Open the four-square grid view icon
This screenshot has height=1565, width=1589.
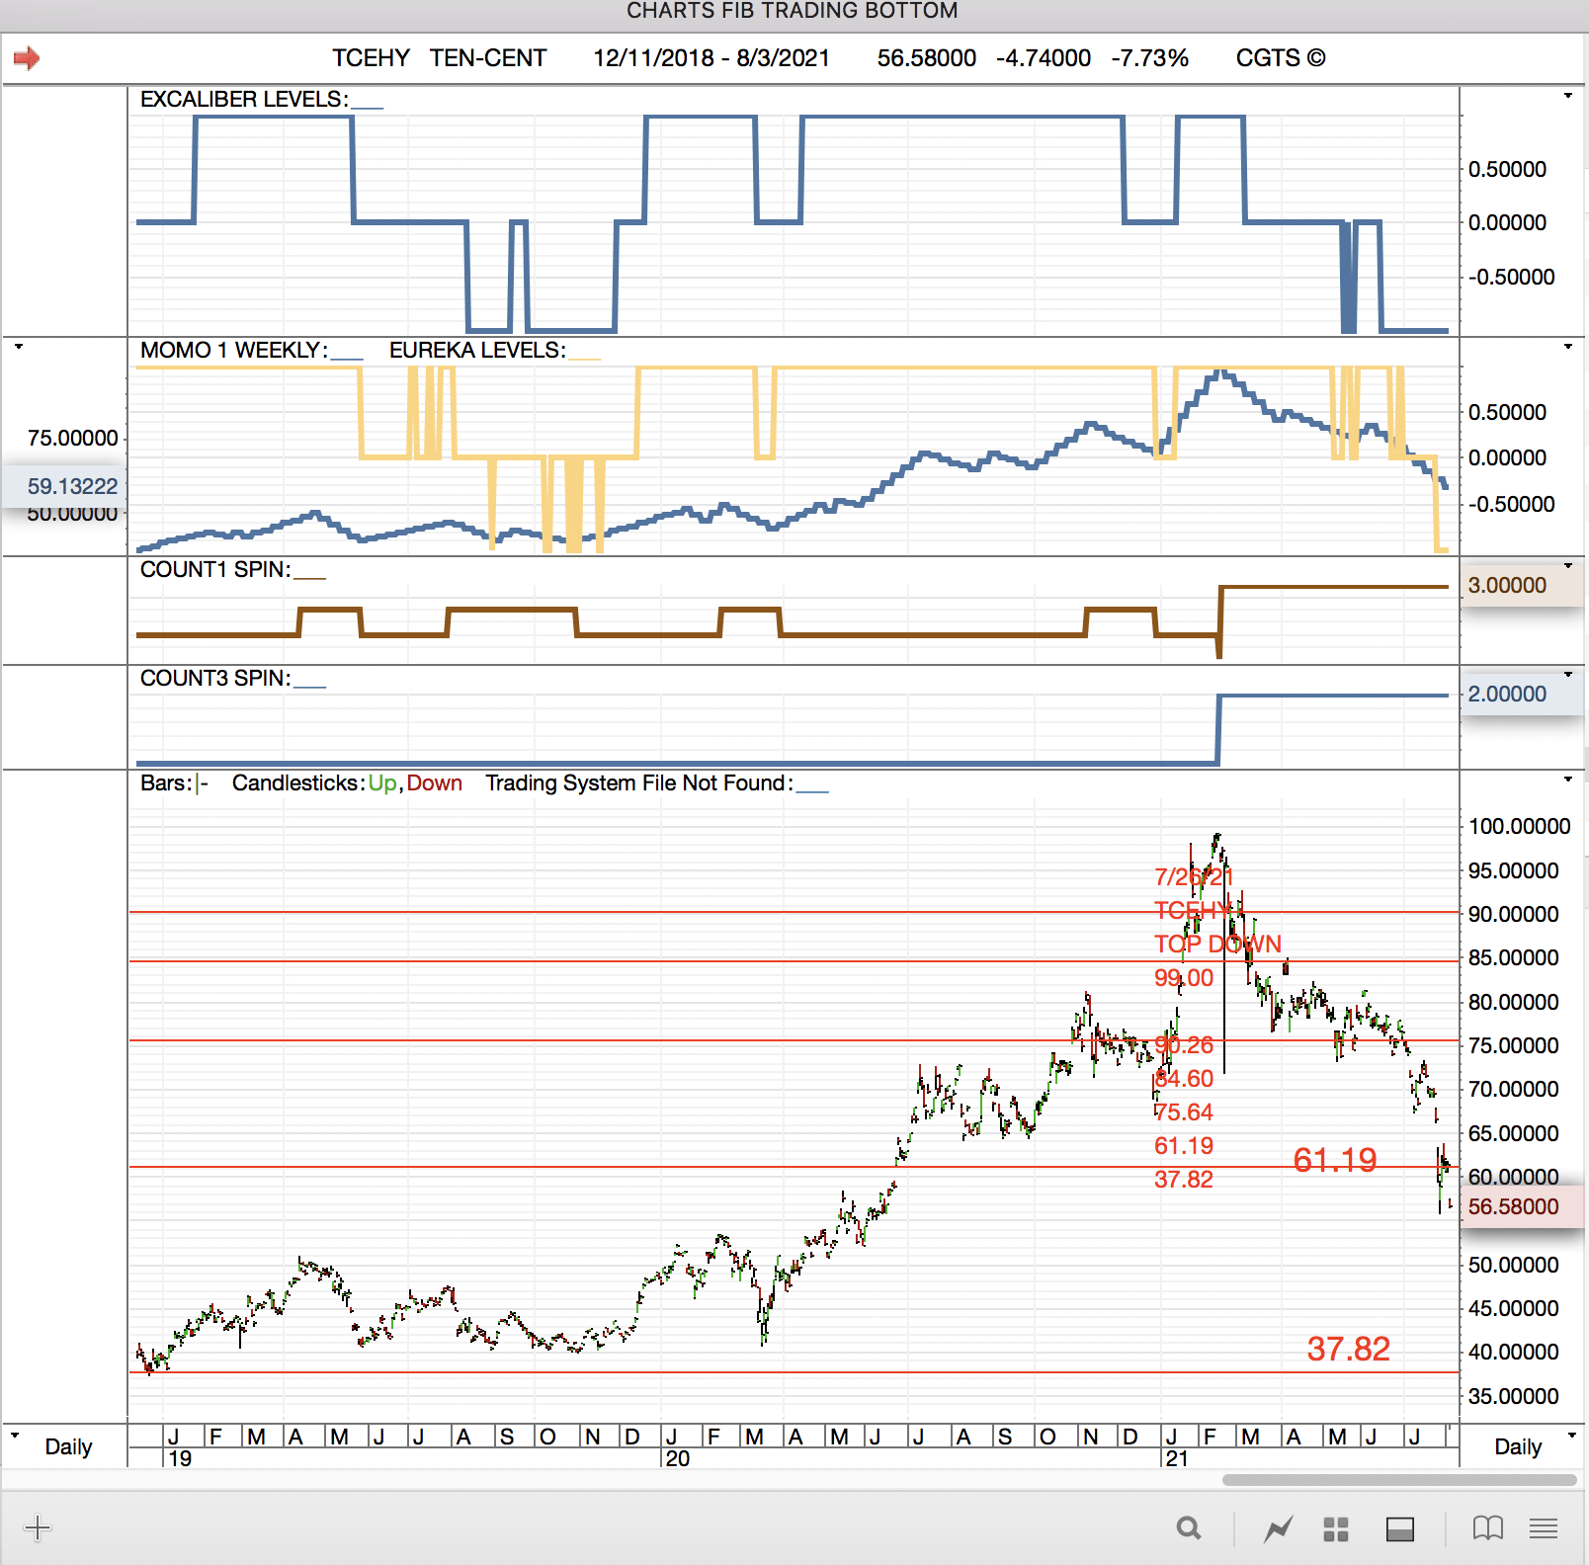[x=1336, y=1529]
